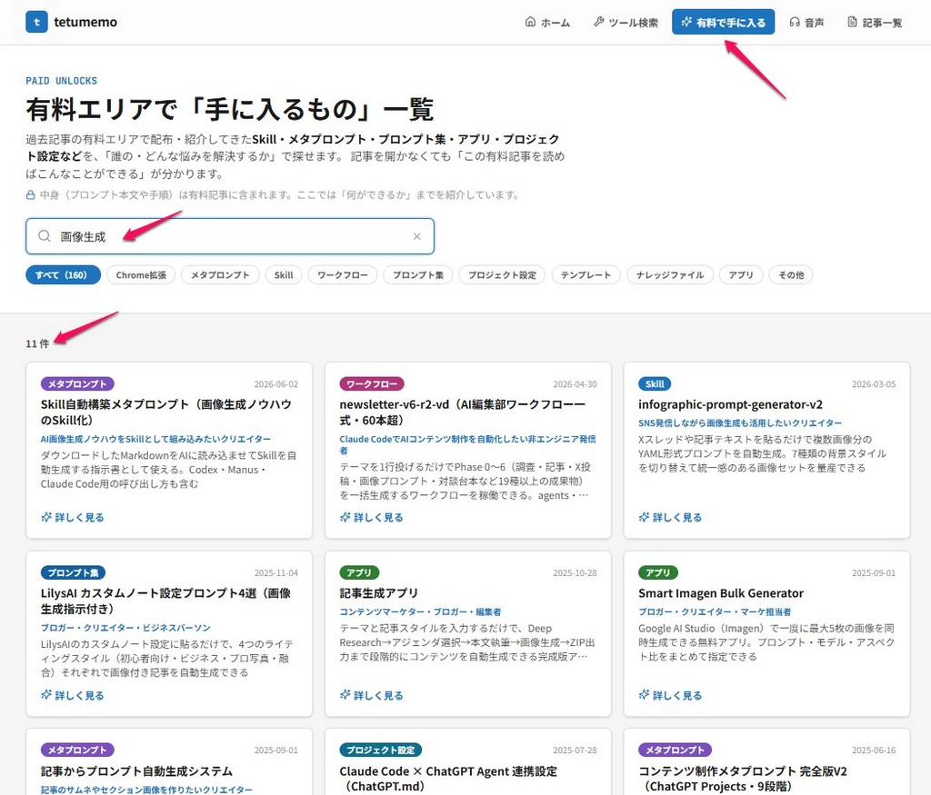Click the Smart Imagen Bulk Generator title

click(721, 592)
